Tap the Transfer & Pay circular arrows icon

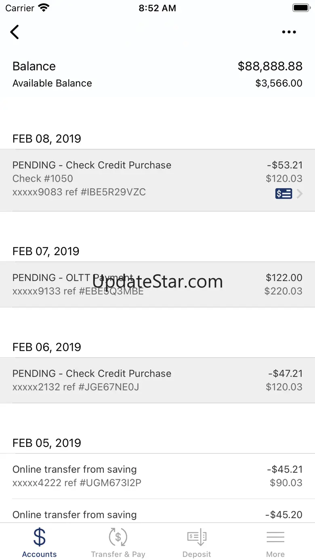point(118,537)
